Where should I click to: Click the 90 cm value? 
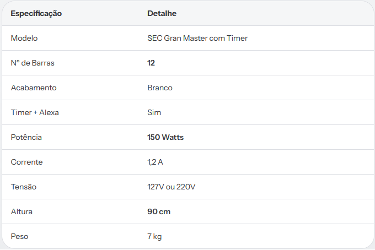pyautogui.click(x=159, y=211)
